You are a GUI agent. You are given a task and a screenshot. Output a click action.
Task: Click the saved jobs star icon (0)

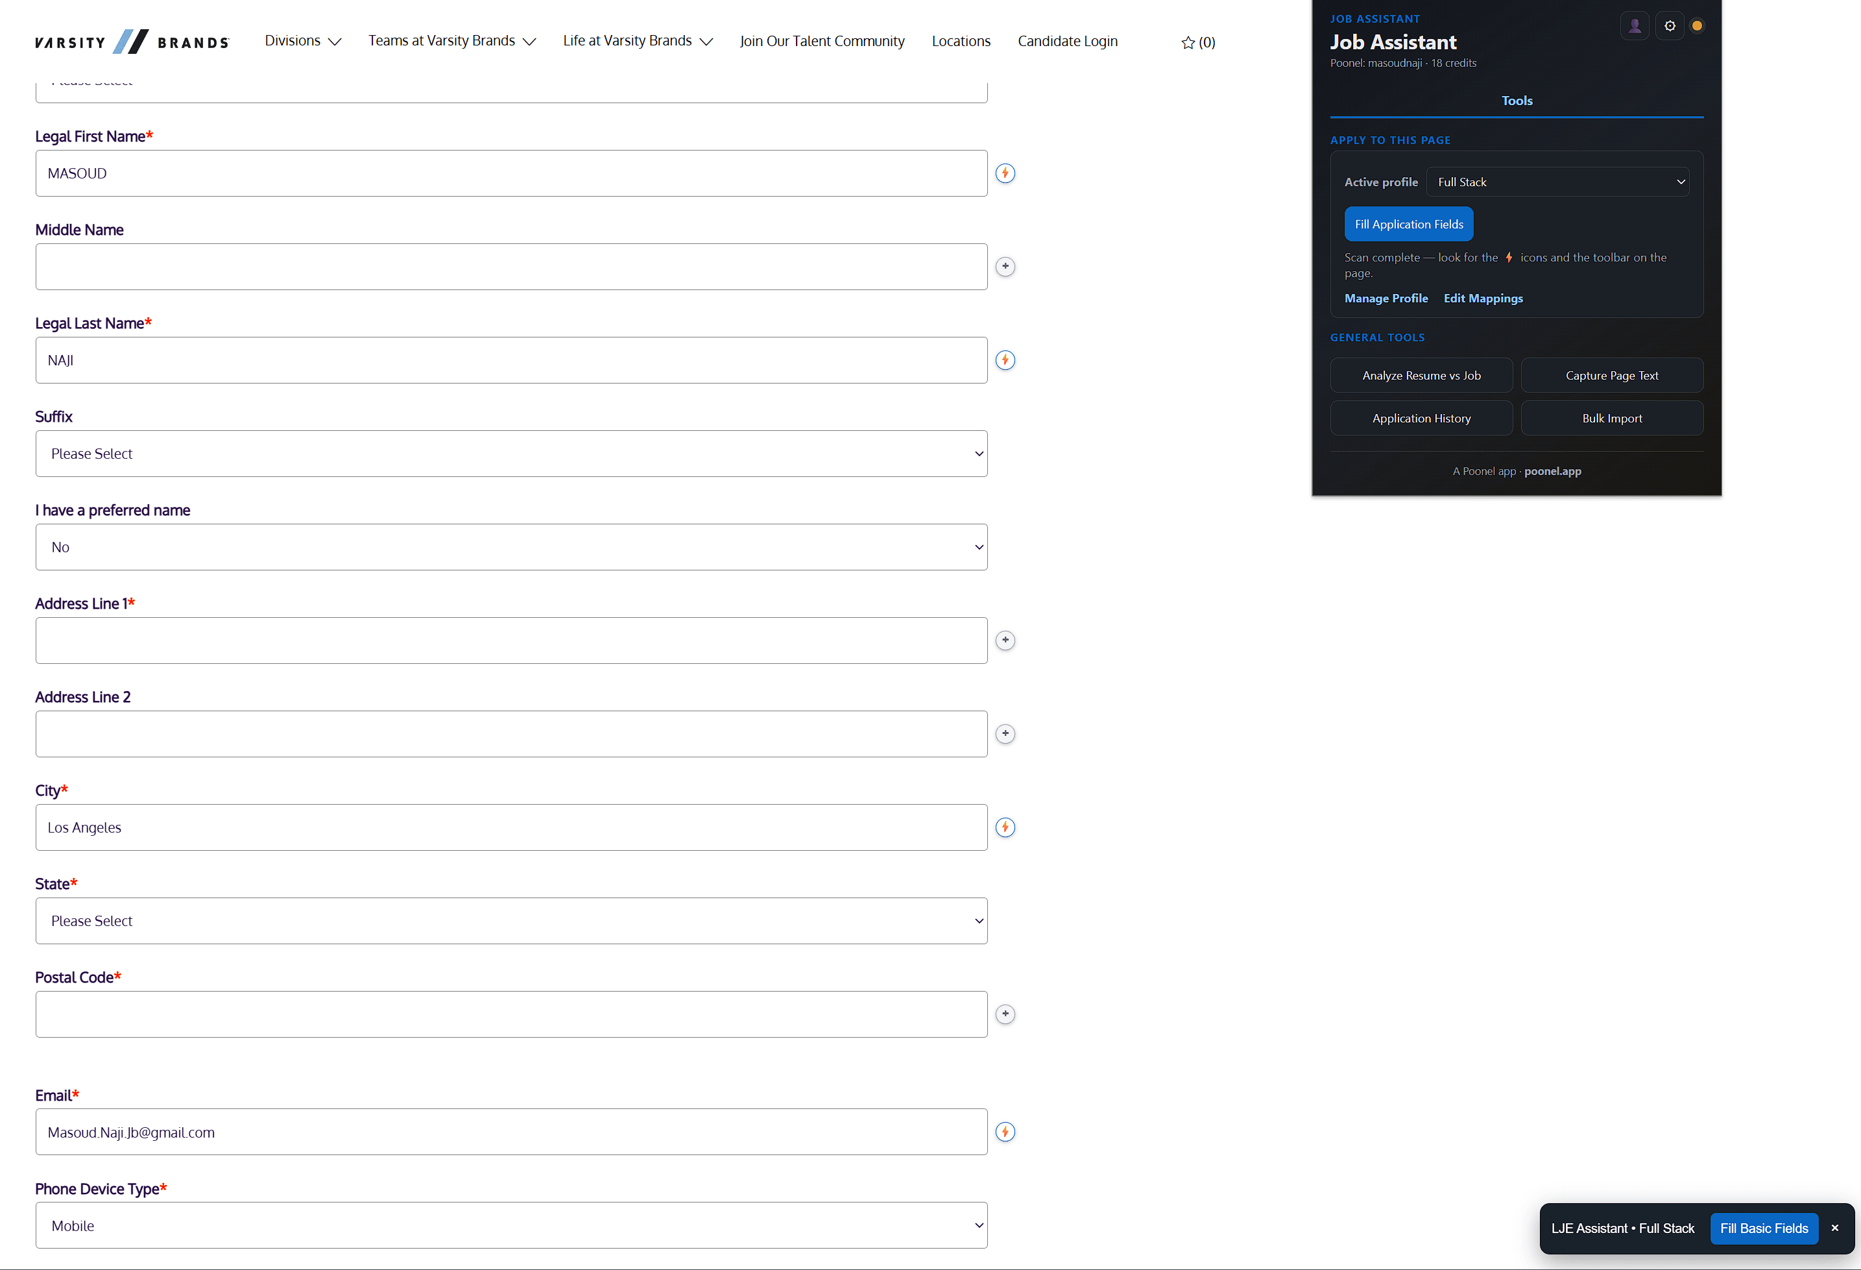coord(1198,42)
